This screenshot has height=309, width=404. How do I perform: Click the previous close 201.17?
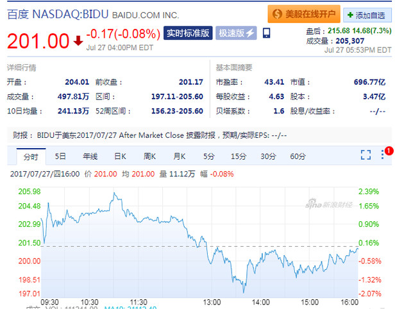pyautogui.click(x=191, y=82)
